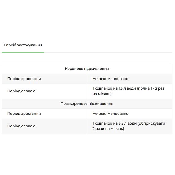
Task: Click the word обприскувати
Action: 152,123
